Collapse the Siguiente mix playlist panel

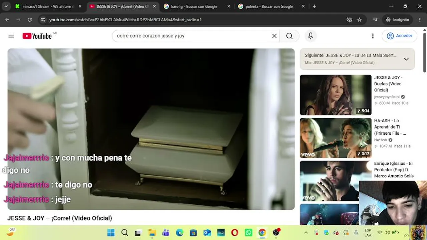click(406, 59)
